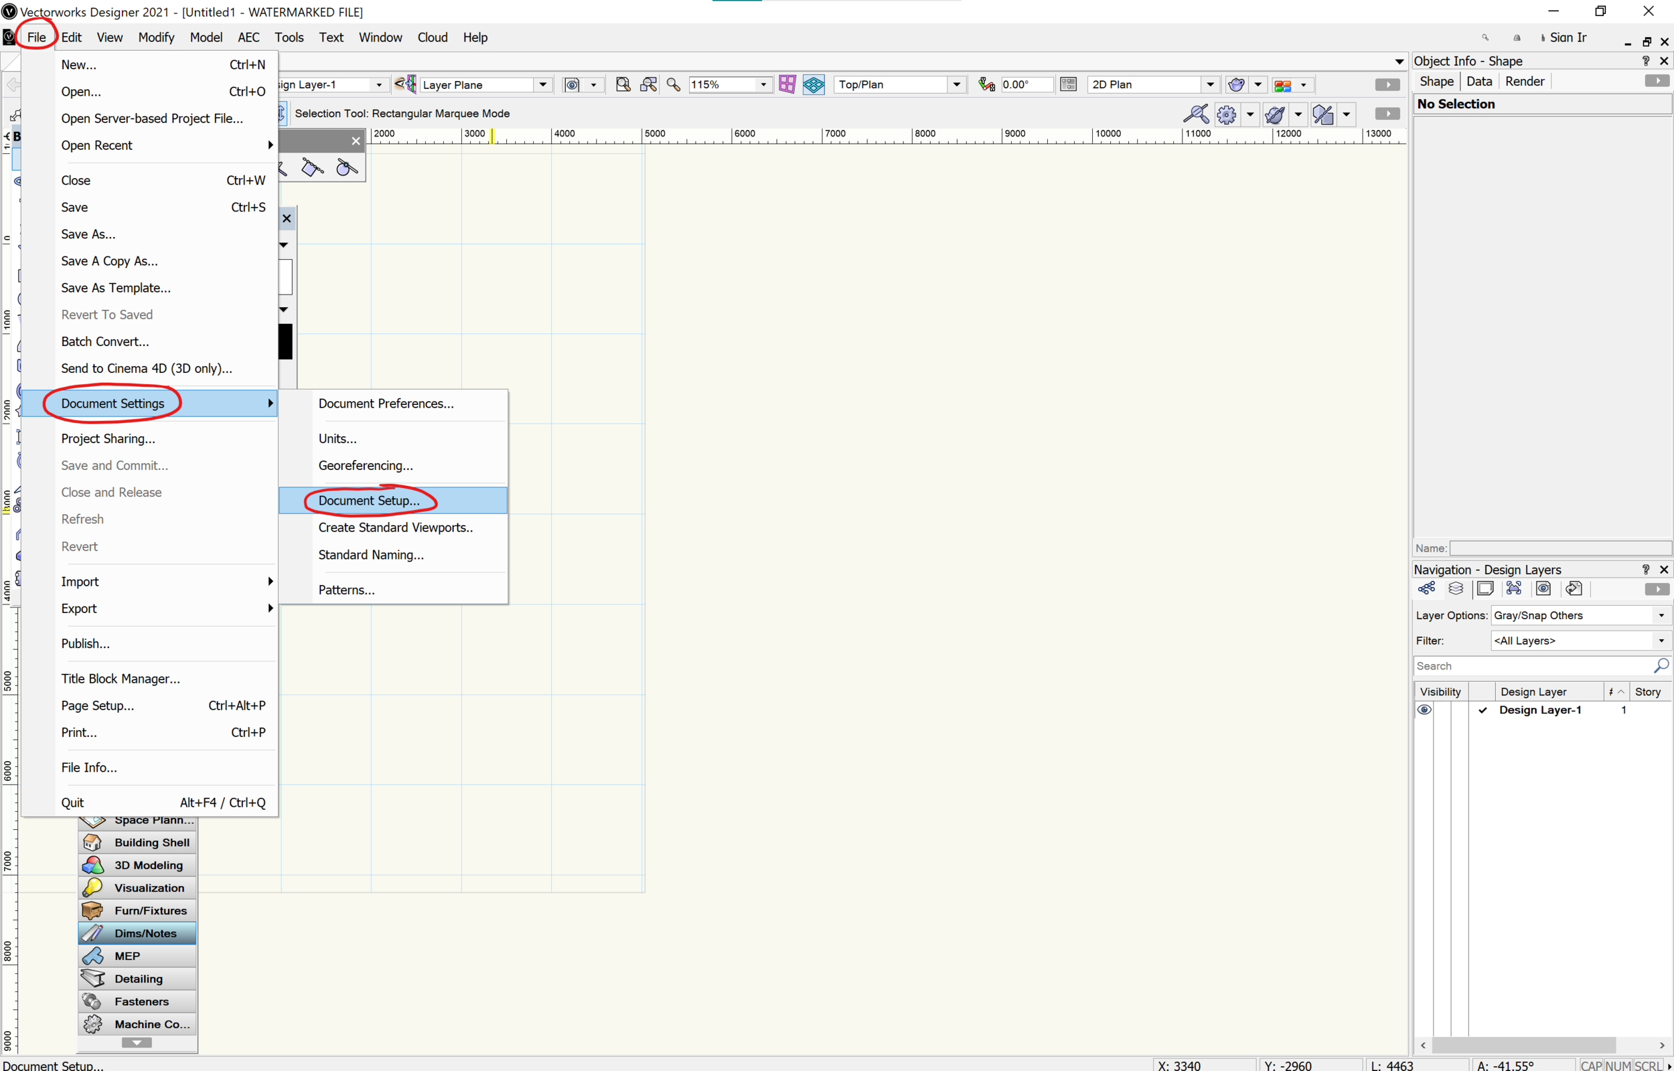This screenshot has width=1674, height=1071.
Task: Click the saved views eye icon
Action: 572,84
